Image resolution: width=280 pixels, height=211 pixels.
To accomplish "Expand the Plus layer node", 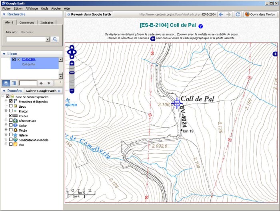I will coord(6,144).
